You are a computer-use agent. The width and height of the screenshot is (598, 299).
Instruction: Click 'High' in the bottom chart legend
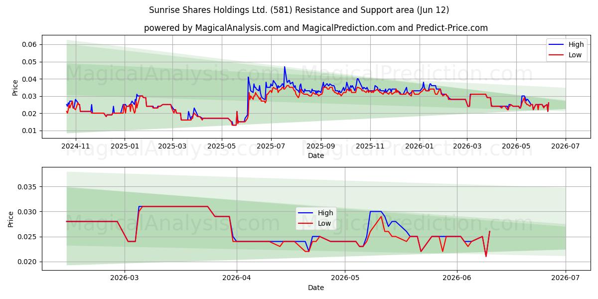point(326,213)
